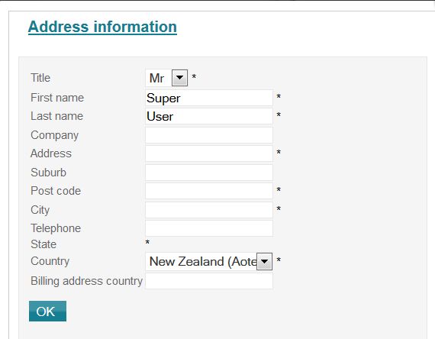Click into the City input field
Image resolution: width=435 pixels, height=339 pixels.
[x=209, y=210]
